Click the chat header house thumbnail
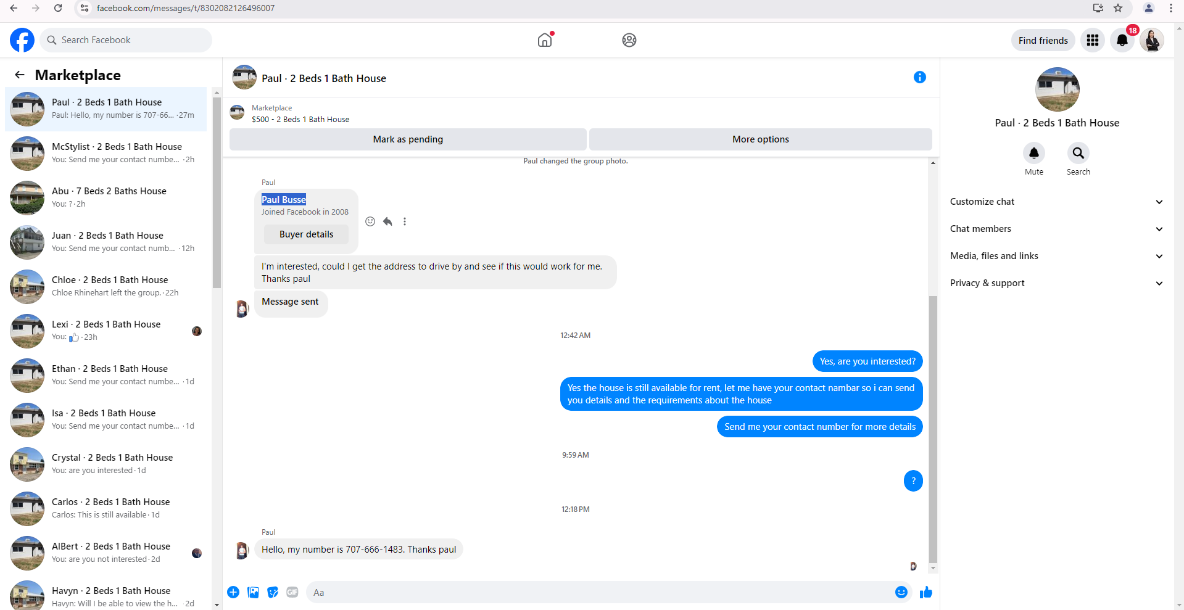Screen dimensions: 1184x610 point(244,77)
